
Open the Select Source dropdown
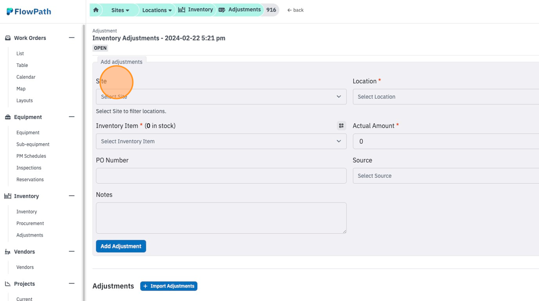(x=446, y=176)
